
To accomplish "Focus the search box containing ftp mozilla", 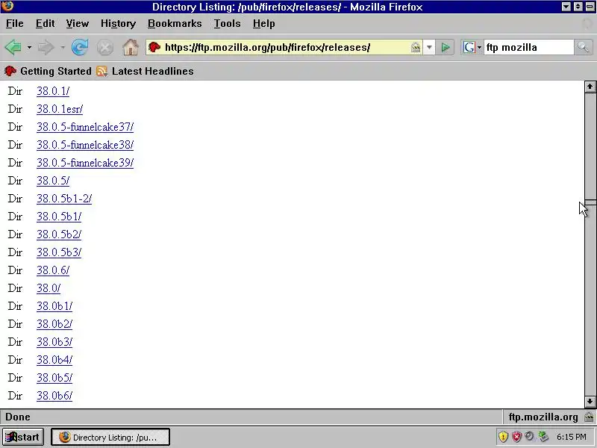I will click(x=528, y=47).
